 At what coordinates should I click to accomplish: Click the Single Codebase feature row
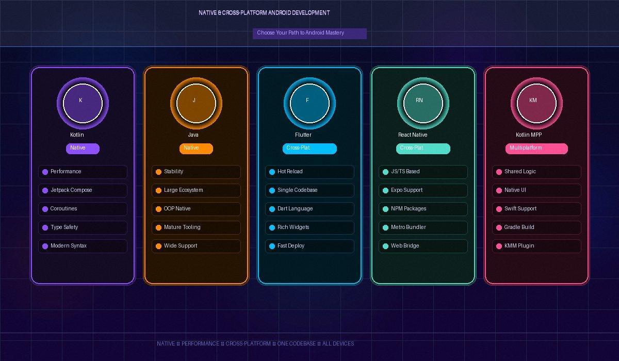309,190
